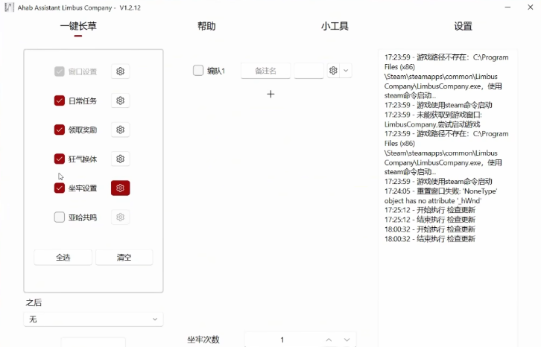Add a new team with plus icon
Screen dimensions: 541x347
tap(270, 94)
